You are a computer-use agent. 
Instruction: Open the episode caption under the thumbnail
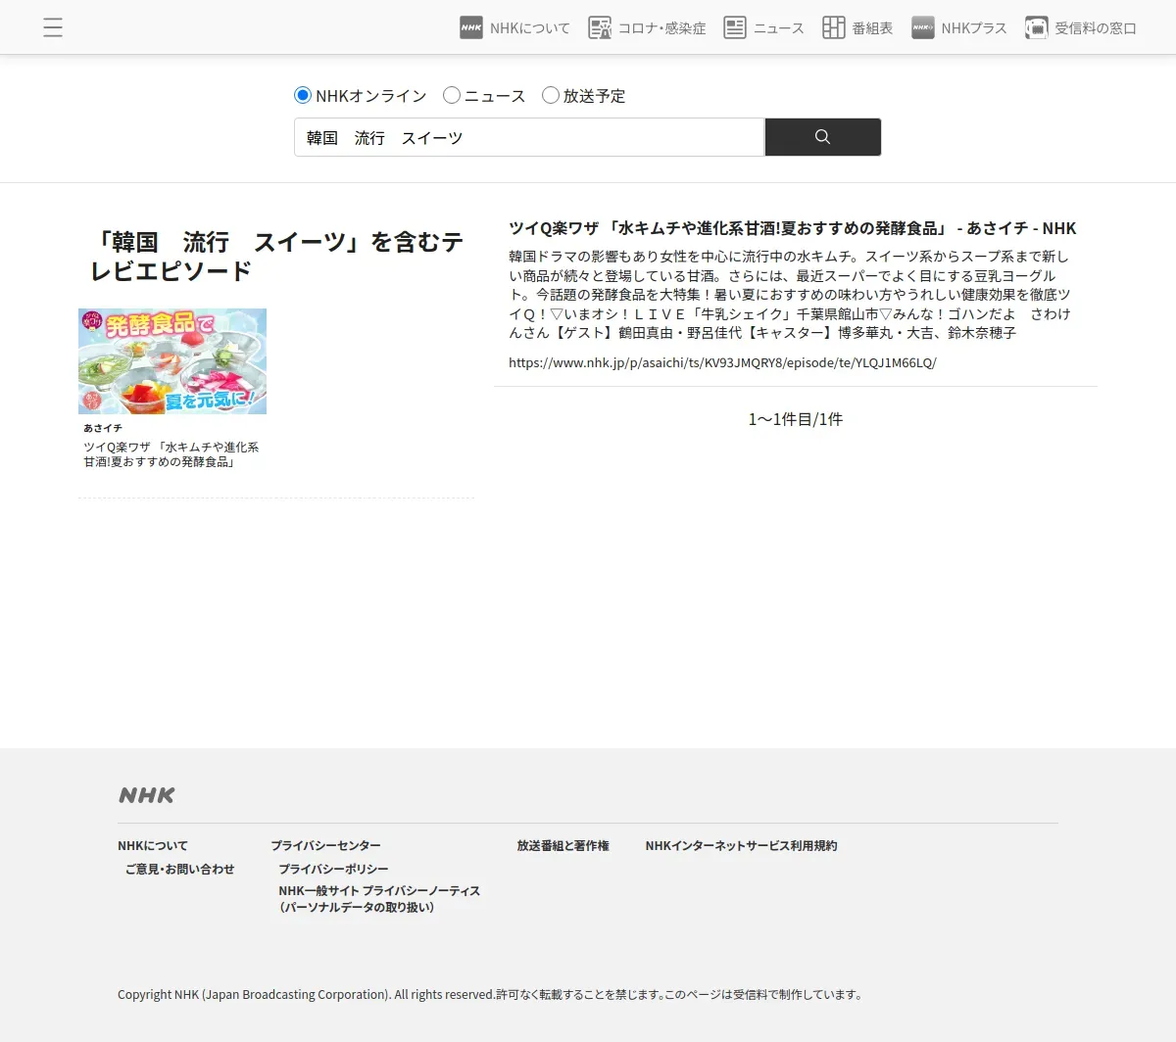click(x=171, y=454)
